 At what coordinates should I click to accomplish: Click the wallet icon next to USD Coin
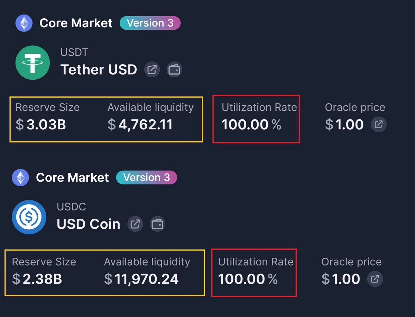click(158, 224)
